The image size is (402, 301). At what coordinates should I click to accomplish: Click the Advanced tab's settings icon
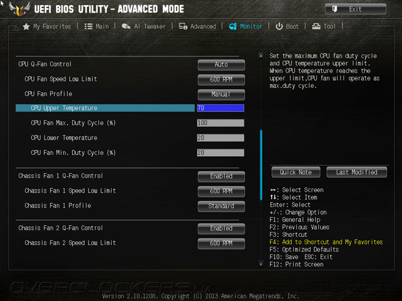[183, 26]
